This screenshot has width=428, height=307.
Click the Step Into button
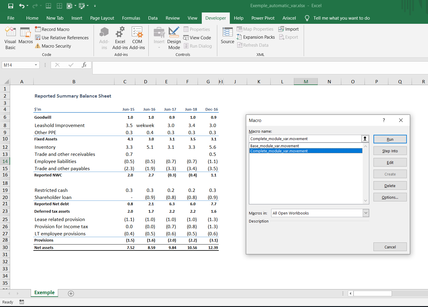(390, 151)
